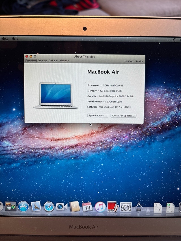Open the Window menu in the menu bar
This screenshot has height=241, width=181.
[x=4, y=39]
